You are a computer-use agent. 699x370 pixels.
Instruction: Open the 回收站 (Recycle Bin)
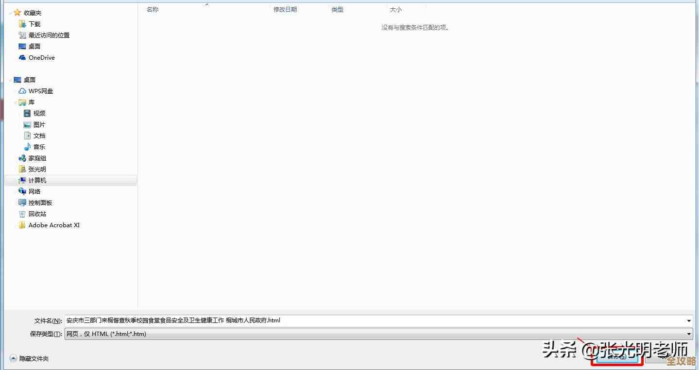(36, 214)
